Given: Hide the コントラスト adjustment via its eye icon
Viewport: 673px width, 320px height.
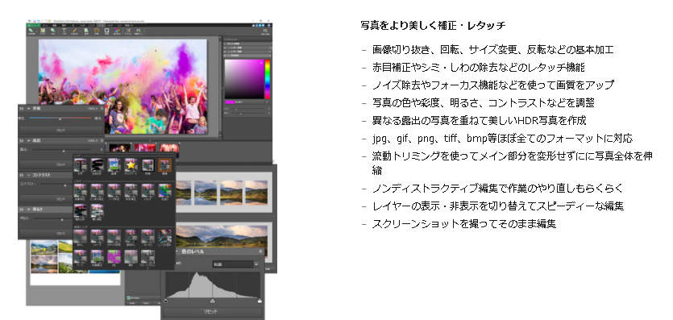Looking at the screenshot, I should (x=22, y=175).
